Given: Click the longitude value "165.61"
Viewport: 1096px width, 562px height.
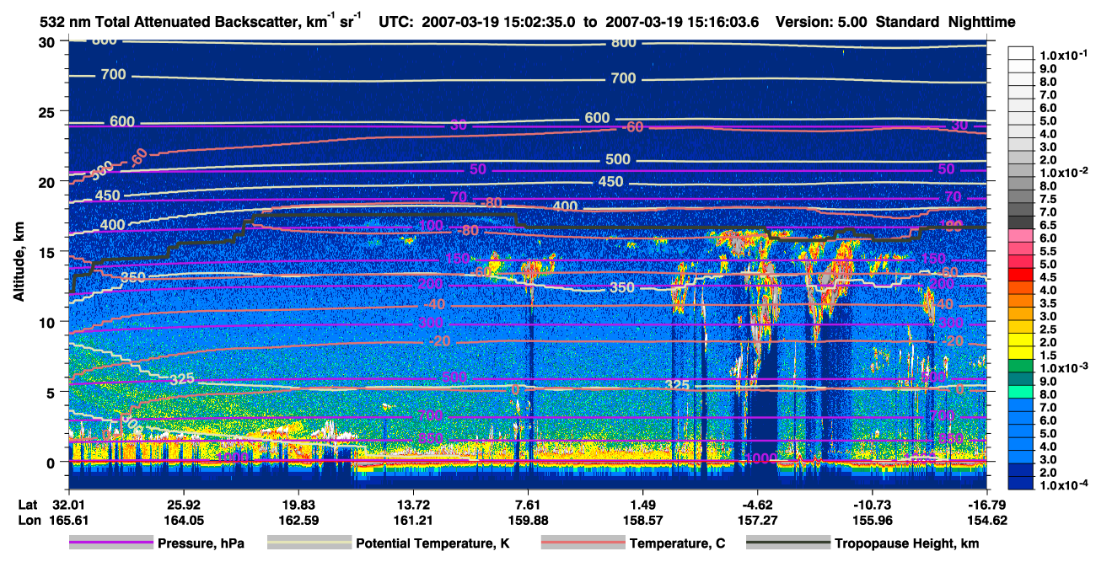Looking at the screenshot, I should click(68, 521).
